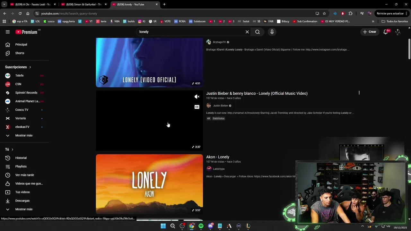
Task: Open the account avatar menu
Action: (398, 32)
